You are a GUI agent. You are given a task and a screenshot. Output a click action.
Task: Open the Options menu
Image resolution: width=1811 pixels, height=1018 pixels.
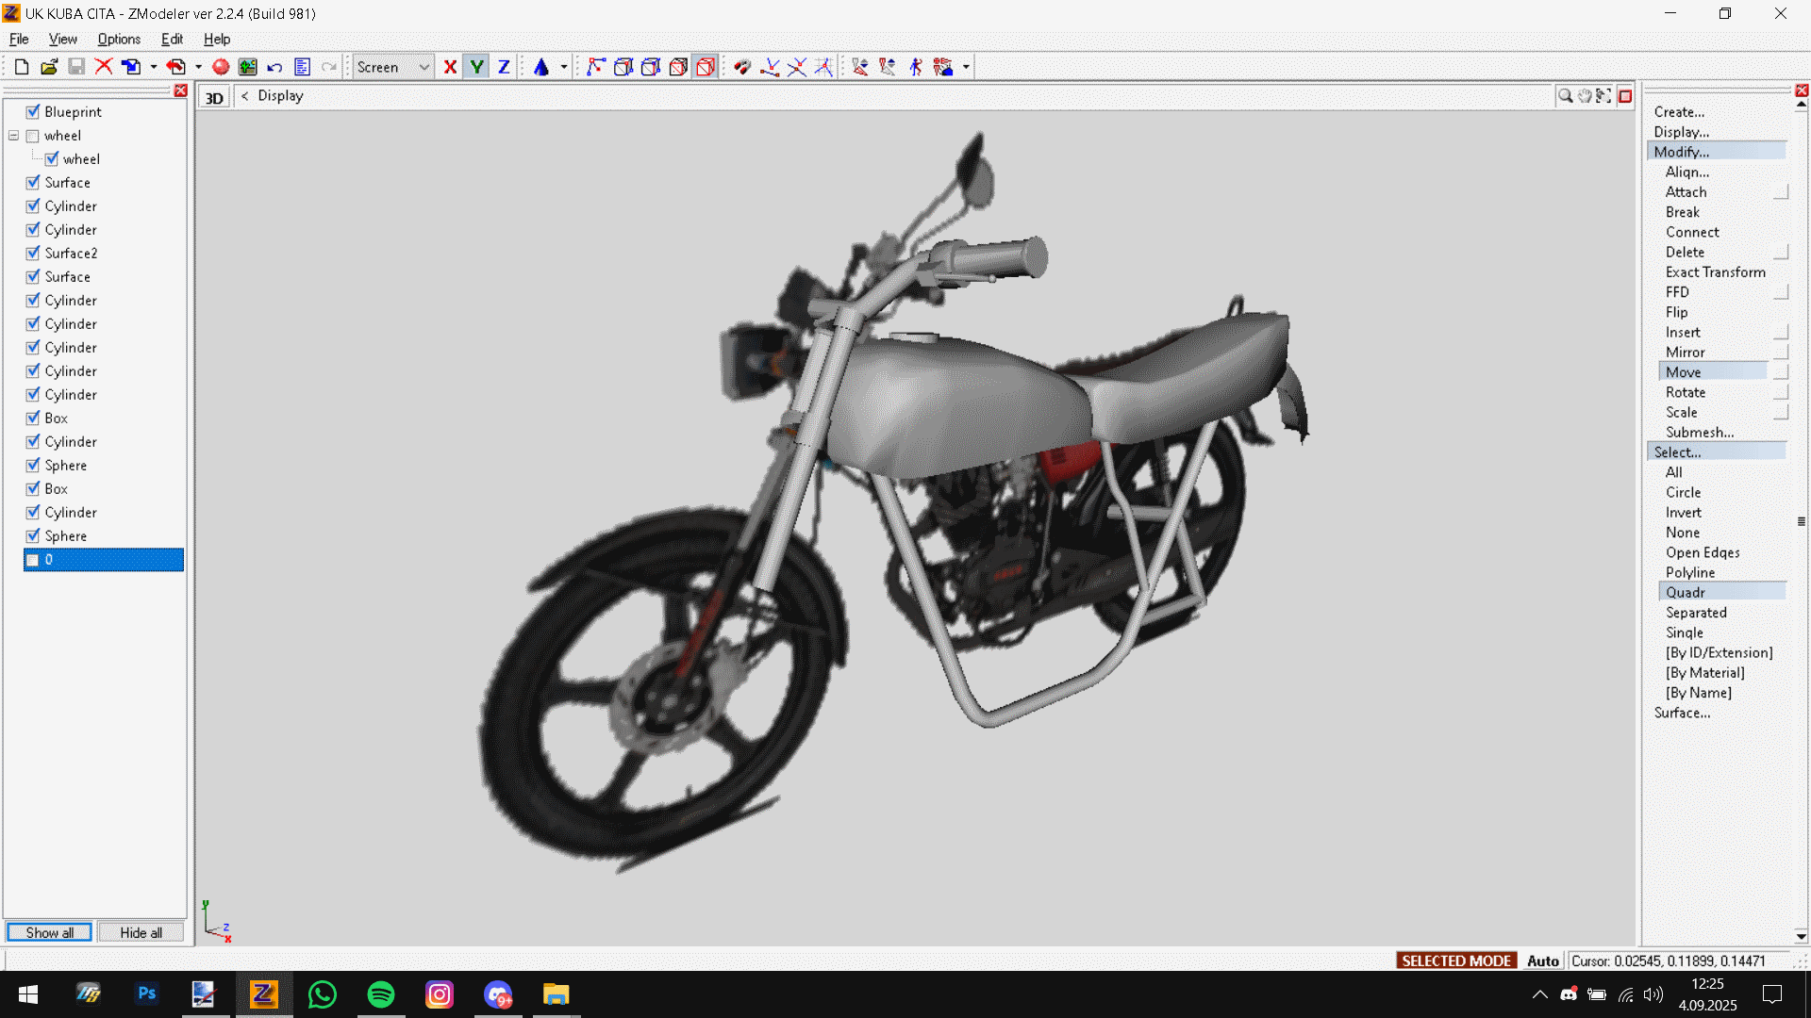pyautogui.click(x=119, y=39)
